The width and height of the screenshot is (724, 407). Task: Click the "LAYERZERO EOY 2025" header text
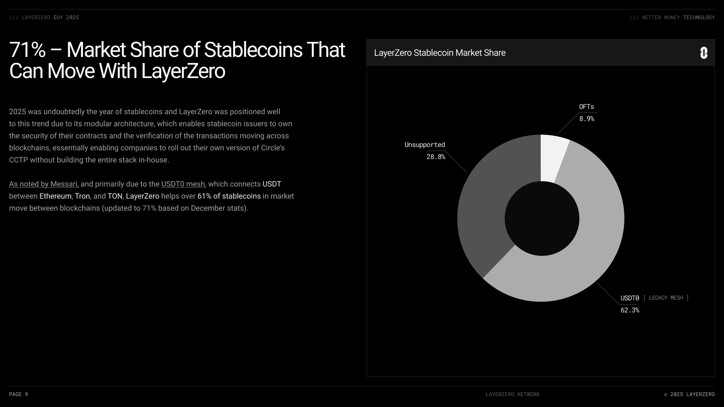point(44,17)
